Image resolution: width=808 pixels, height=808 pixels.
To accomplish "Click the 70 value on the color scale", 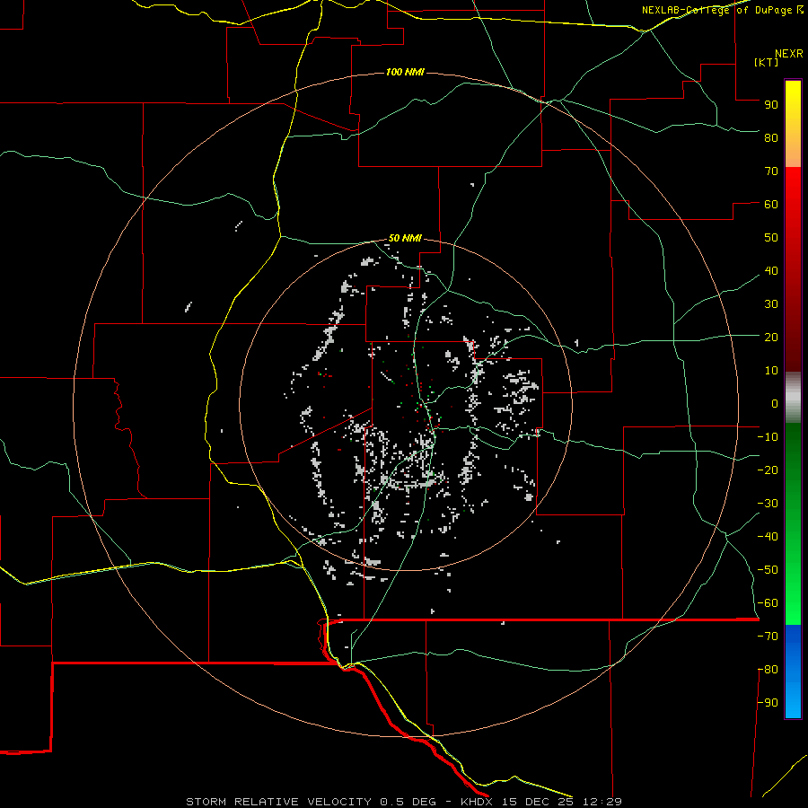I will click(x=771, y=171).
